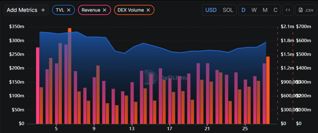
Task: Click the last bright orange bar on the right
Action: click(x=268, y=90)
